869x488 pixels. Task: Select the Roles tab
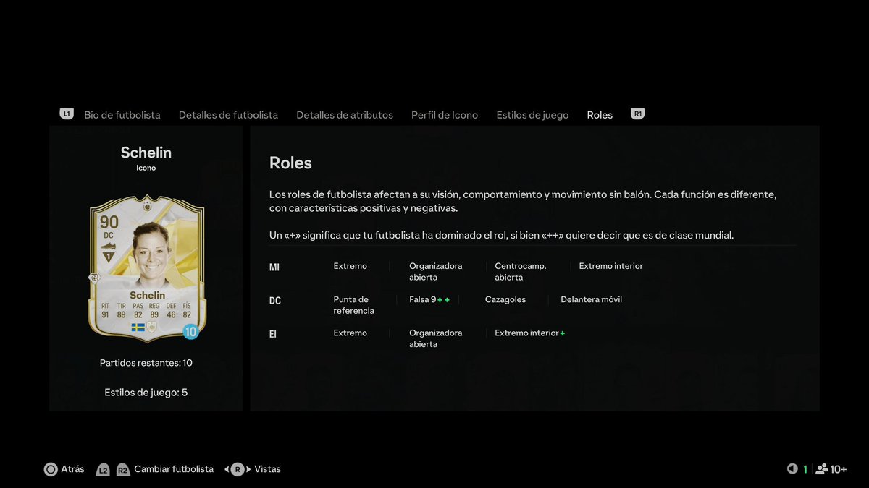pos(600,115)
